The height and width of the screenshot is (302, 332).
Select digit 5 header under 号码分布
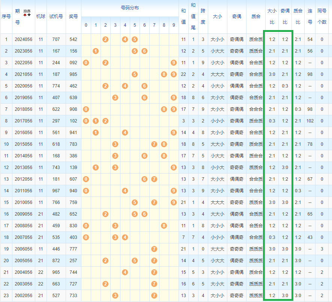coord(135,25)
